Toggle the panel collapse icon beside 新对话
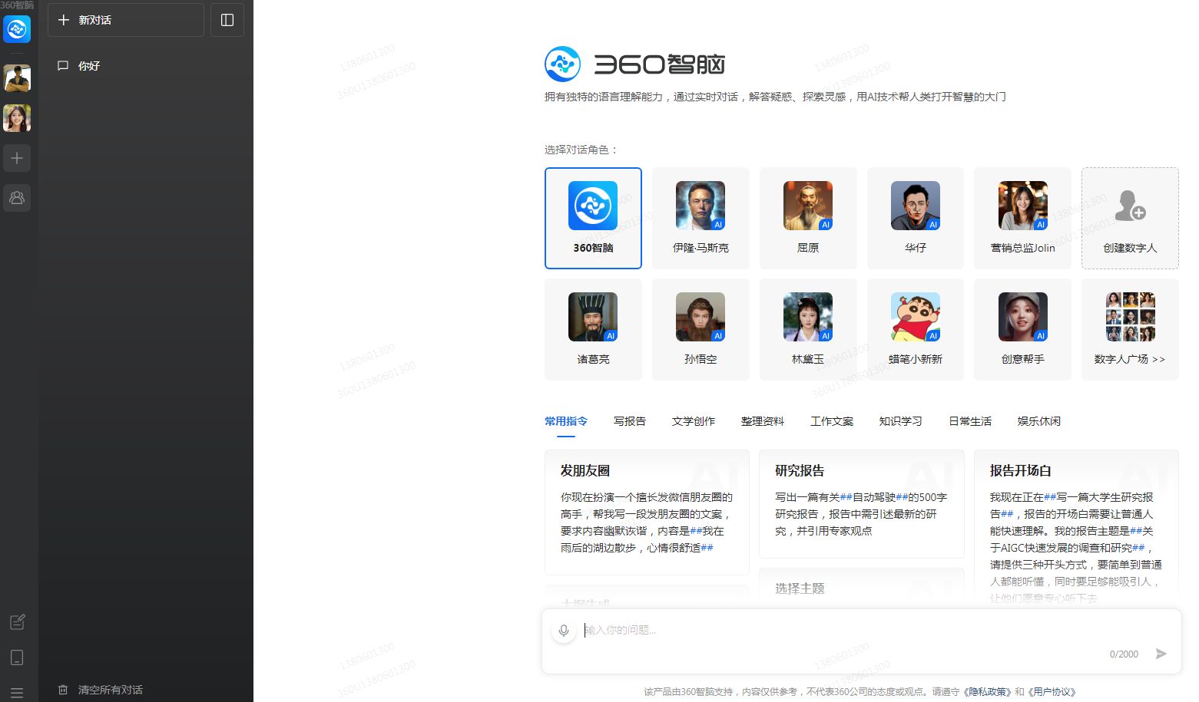Viewport: 1199px width, 702px height. 227,20
